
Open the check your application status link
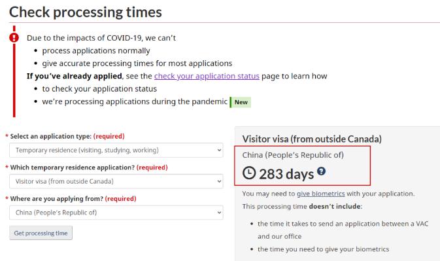click(207, 76)
